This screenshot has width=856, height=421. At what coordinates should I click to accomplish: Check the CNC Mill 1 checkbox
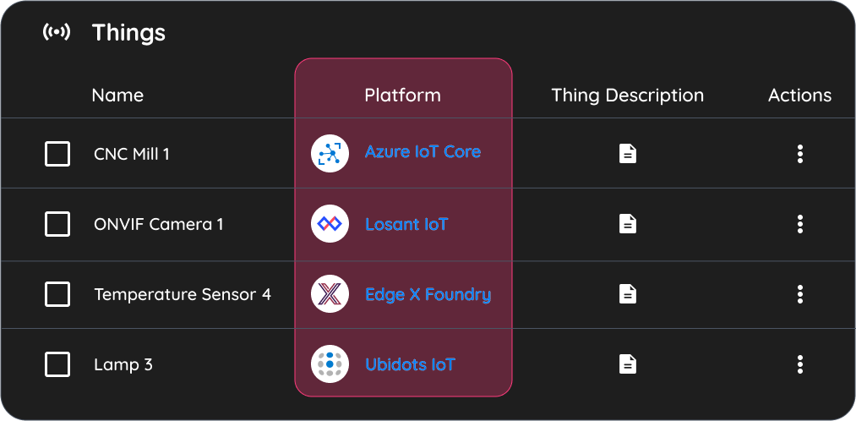57,154
